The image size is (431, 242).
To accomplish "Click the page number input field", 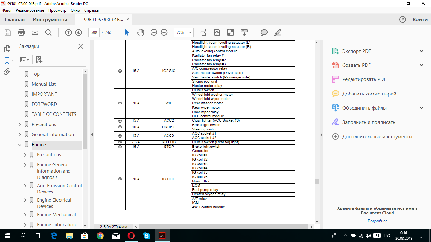I will click(x=94, y=32).
